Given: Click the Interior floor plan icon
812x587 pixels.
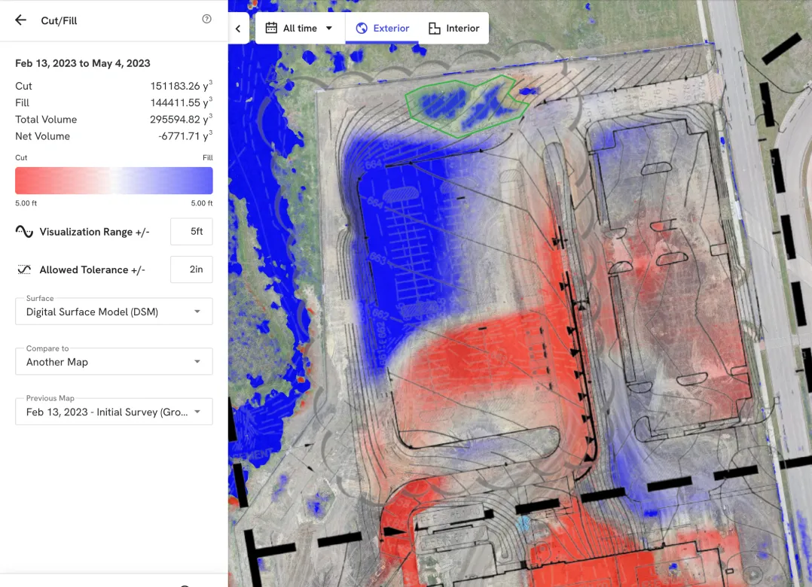Looking at the screenshot, I should point(435,28).
